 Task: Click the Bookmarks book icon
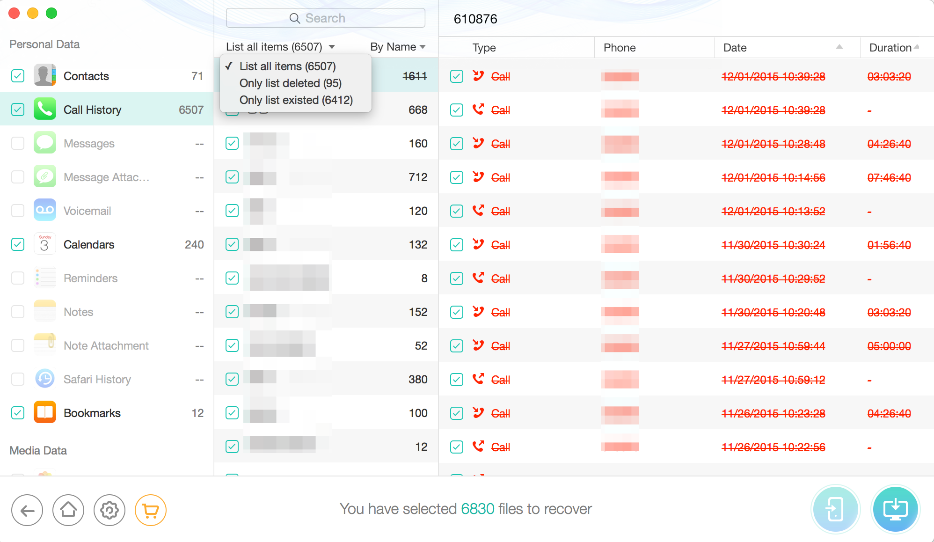(45, 413)
